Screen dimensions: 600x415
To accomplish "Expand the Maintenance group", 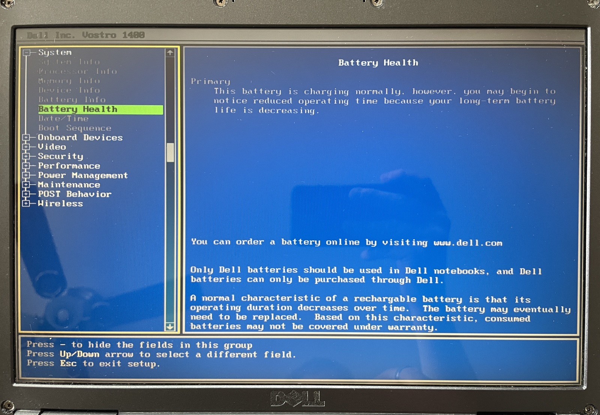I will tap(26, 185).
